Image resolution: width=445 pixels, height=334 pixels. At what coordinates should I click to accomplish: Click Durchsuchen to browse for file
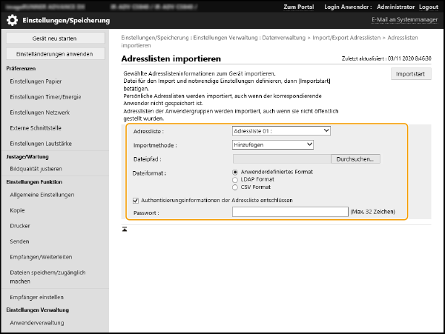[x=357, y=158]
